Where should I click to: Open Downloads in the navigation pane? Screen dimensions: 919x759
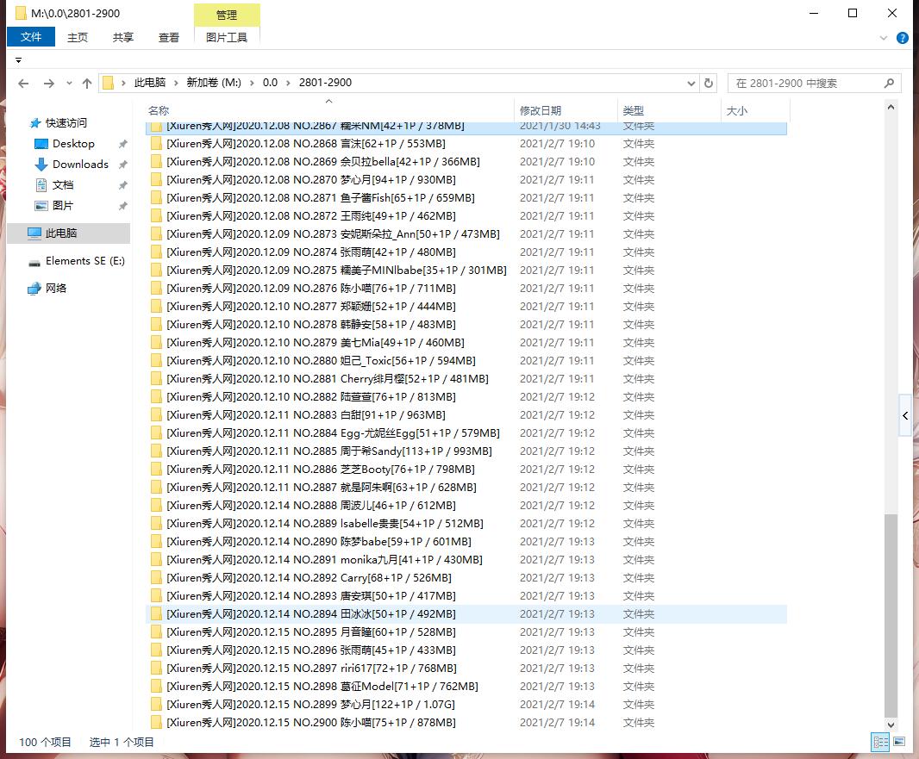point(80,165)
